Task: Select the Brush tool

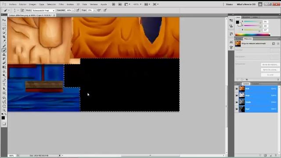Action: tap(4, 50)
